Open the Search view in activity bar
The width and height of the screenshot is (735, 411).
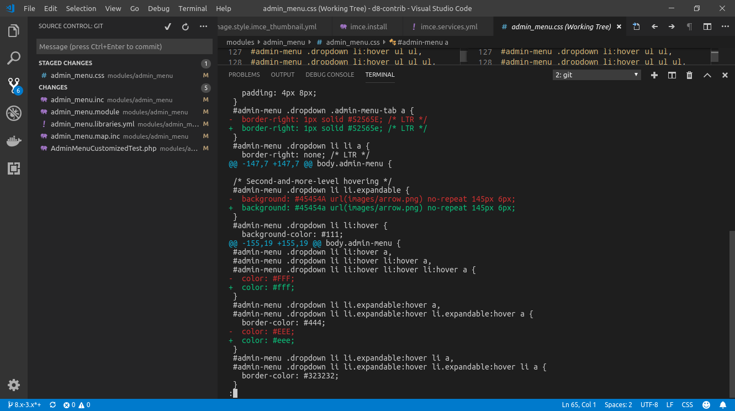click(x=14, y=57)
